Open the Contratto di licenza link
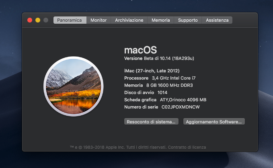This screenshot has width=273, height=168. point(187,147)
